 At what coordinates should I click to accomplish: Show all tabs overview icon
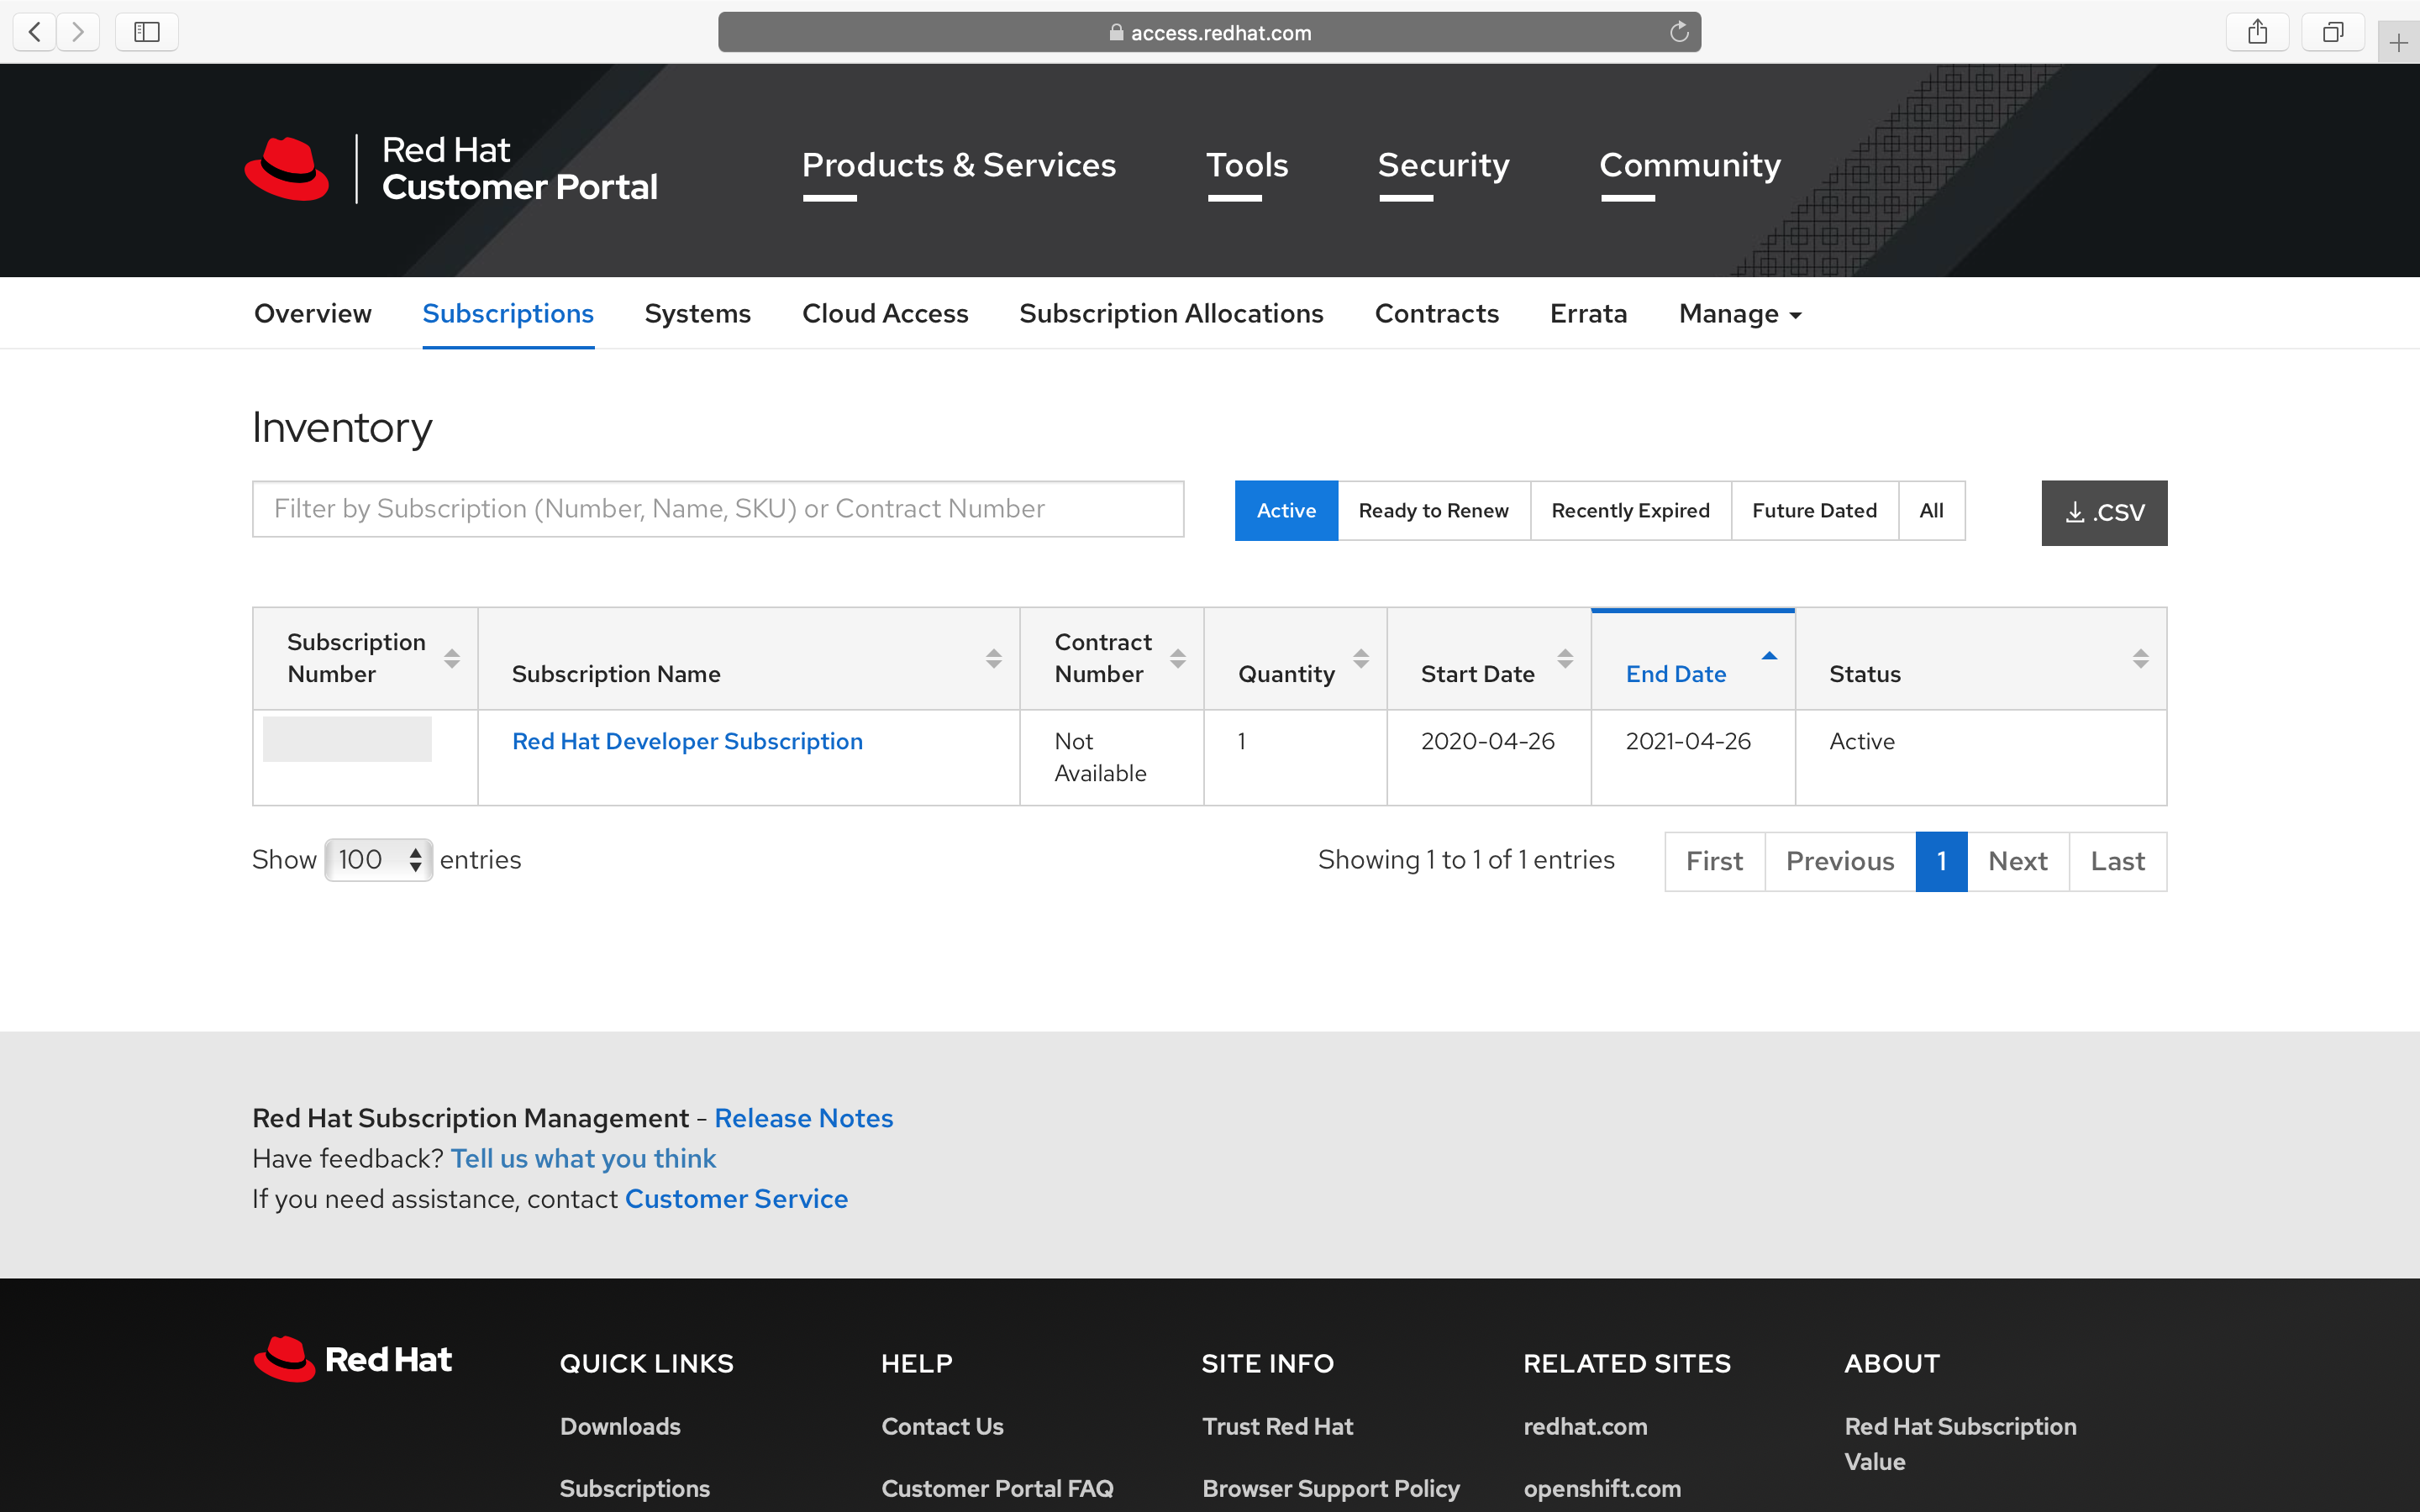(2332, 32)
